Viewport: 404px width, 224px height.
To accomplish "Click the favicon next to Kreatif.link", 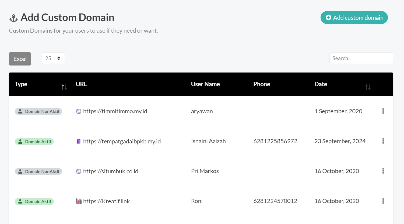I will click(x=79, y=201).
